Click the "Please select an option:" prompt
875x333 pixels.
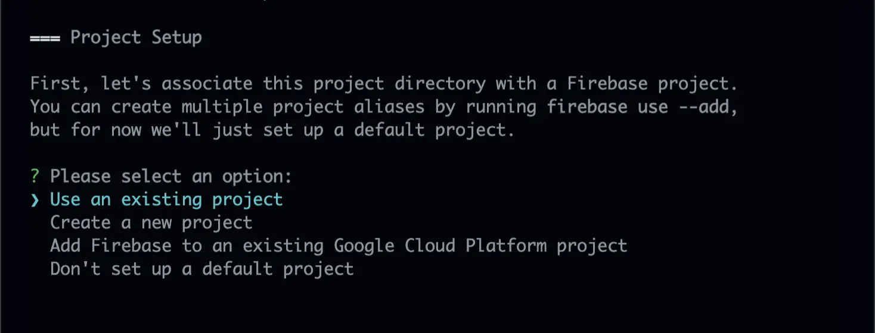click(171, 177)
